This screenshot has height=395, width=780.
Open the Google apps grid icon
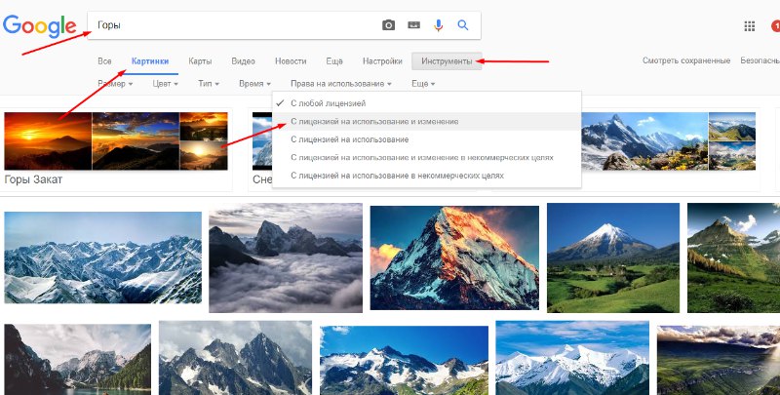tap(750, 26)
